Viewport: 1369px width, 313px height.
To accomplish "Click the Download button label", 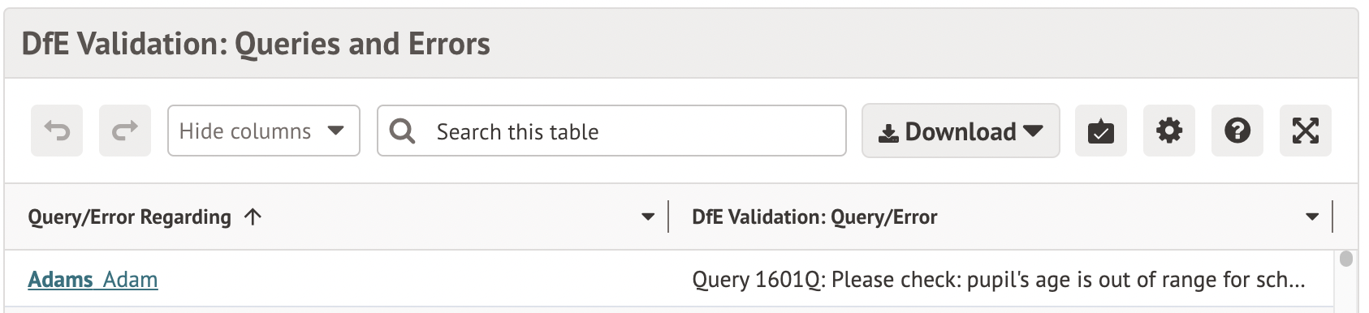I will tap(961, 131).
